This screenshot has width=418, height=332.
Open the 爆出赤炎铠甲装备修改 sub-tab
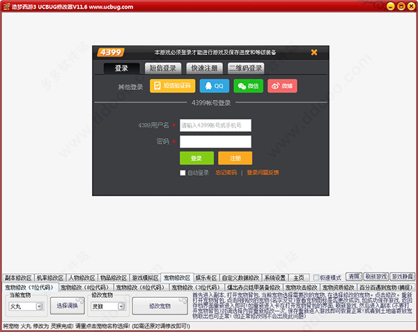pos(254,287)
